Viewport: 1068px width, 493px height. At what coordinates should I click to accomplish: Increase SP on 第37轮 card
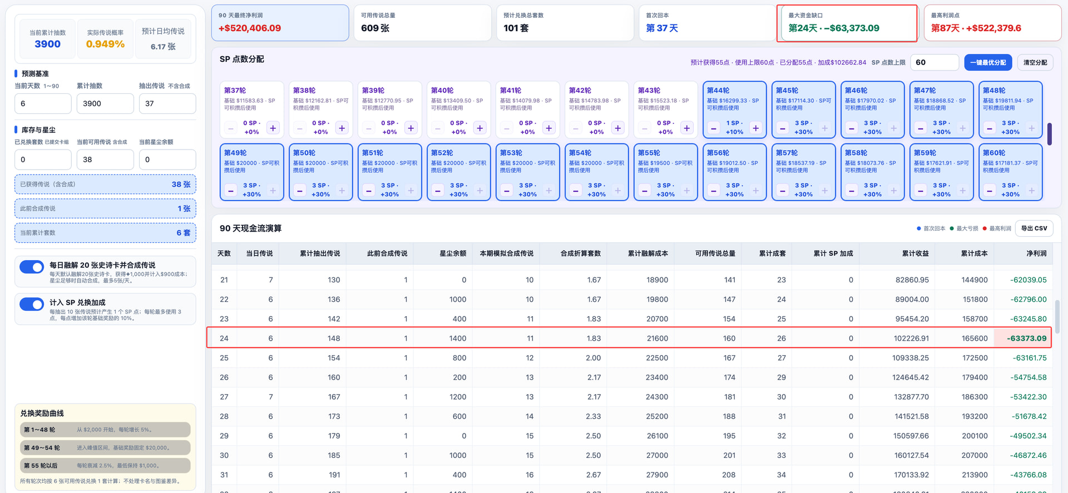273,128
